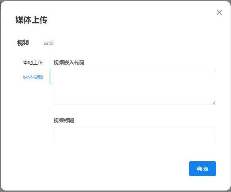Close the 媒体上传 dialog with the X icon
The height and width of the screenshot is (192, 231).
pyautogui.click(x=219, y=12)
